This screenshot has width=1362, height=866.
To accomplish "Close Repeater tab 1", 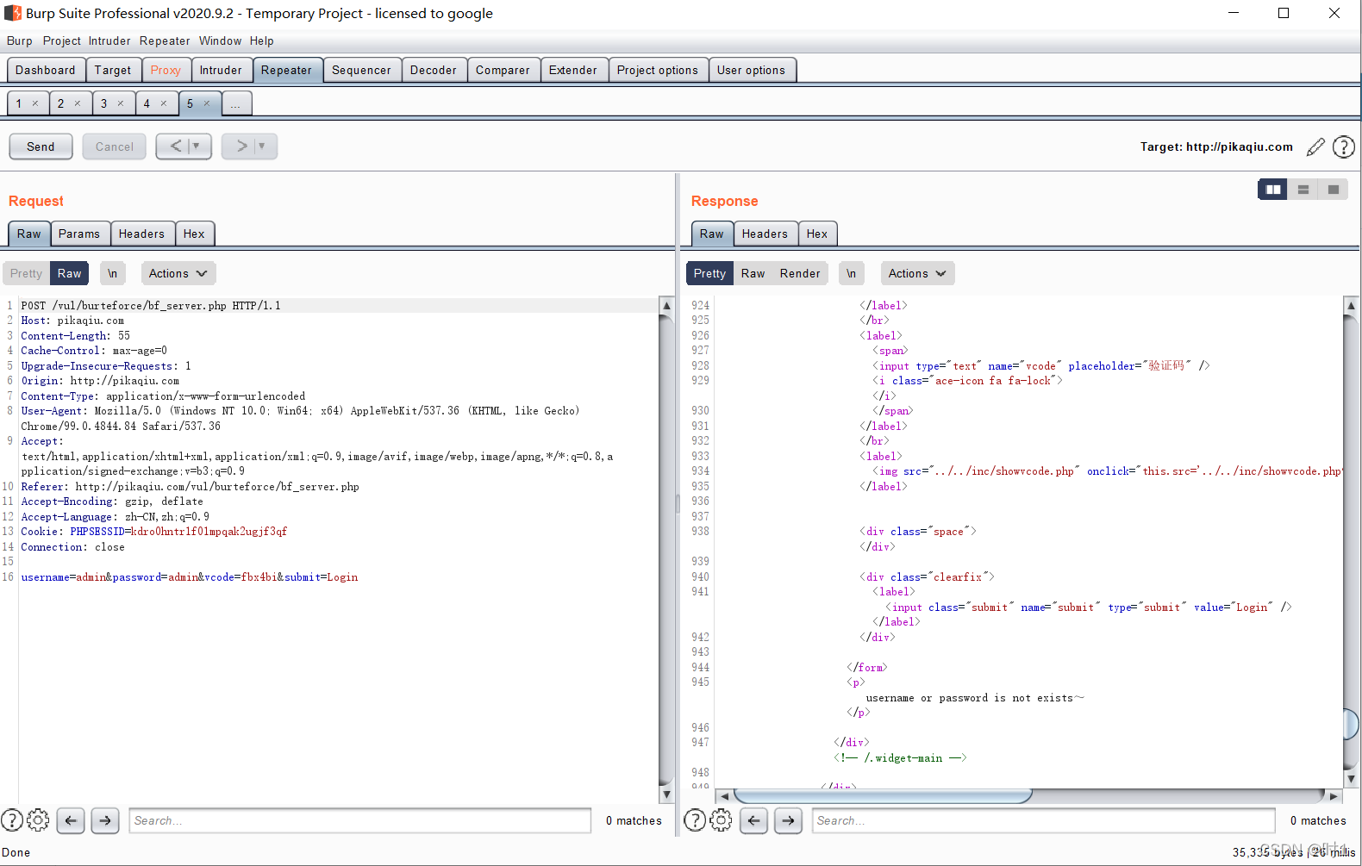I will [x=35, y=103].
